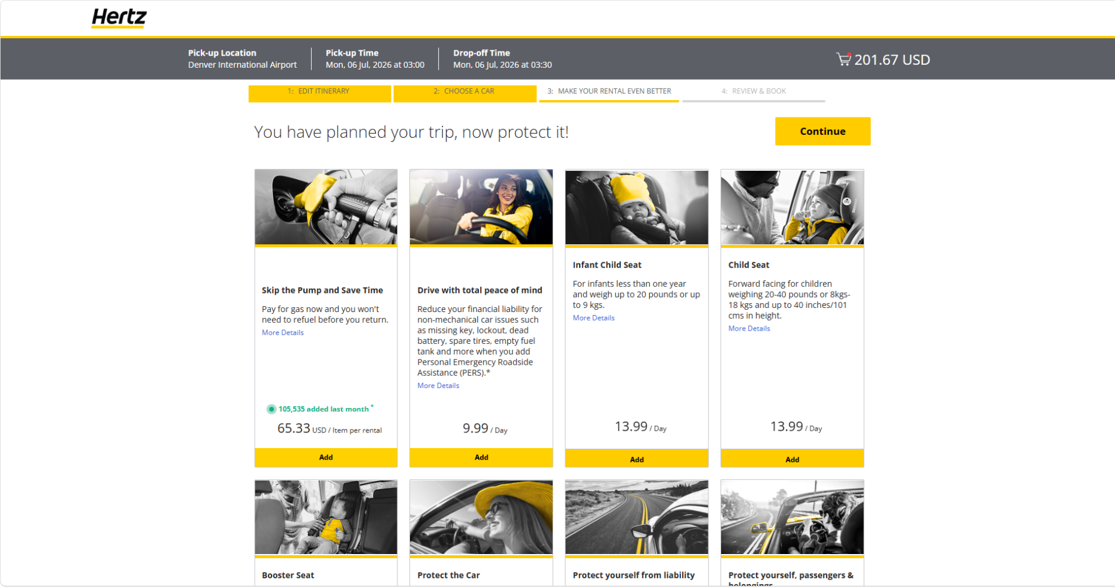Click the Skip the Pump and Save Time title
Image resolution: width=1115 pixels, height=587 pixels.
pyautogui.click(x=322, y=290)
